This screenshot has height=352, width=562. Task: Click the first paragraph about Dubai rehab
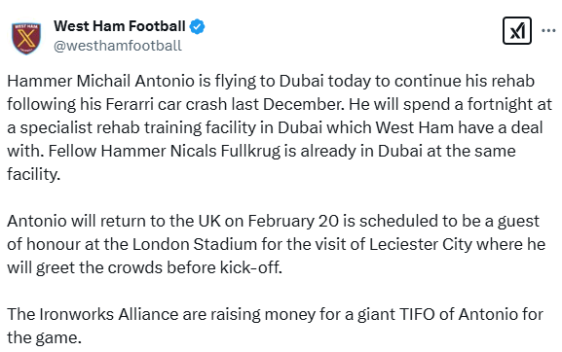(280, 127)
